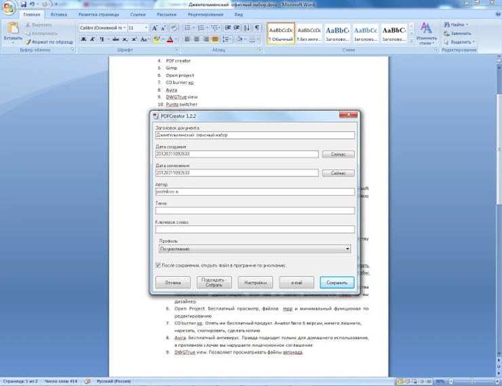Apply the red font color
Viewport: 502px width, 386px height.
pyautogui.click(x=170, y=39)
